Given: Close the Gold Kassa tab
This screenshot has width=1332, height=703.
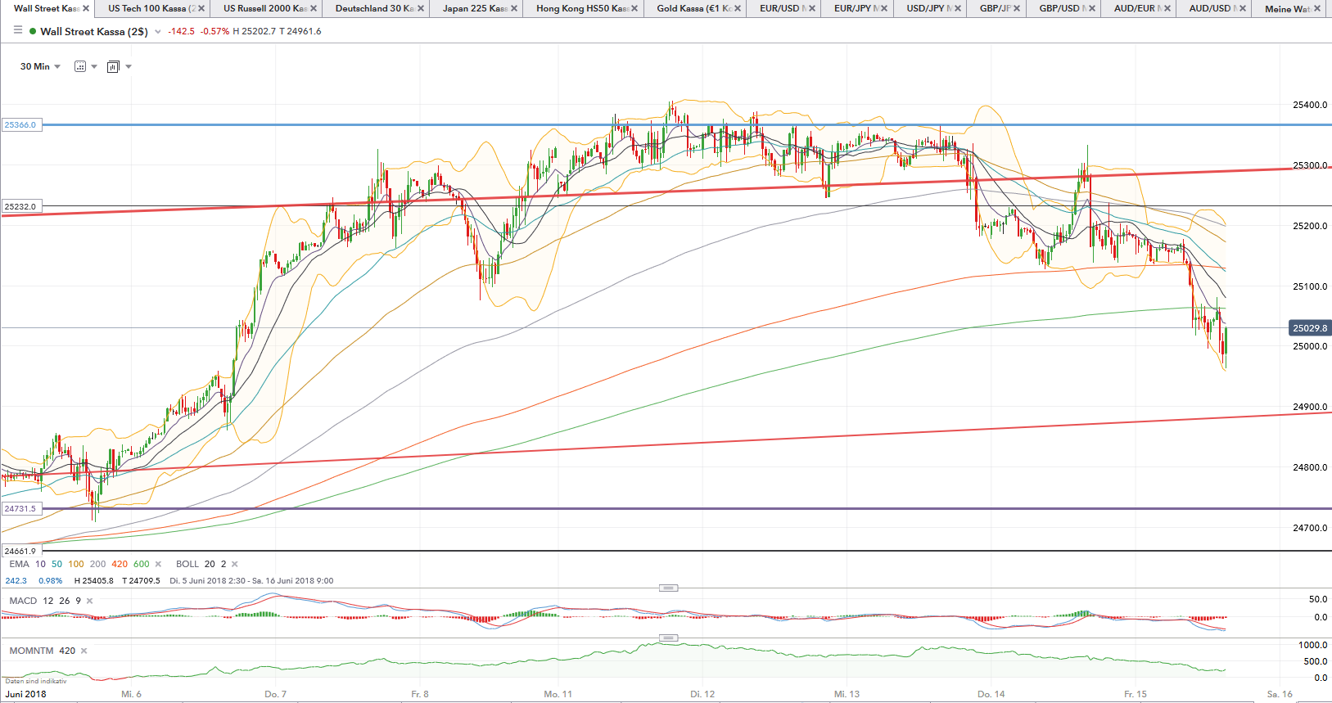Looking at the screenshot, I should point(738,8).
